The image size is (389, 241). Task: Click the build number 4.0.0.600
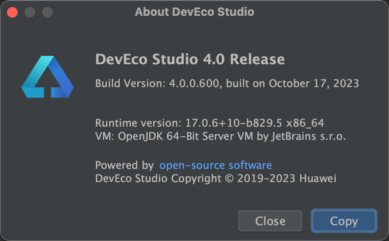click(194, 84)
